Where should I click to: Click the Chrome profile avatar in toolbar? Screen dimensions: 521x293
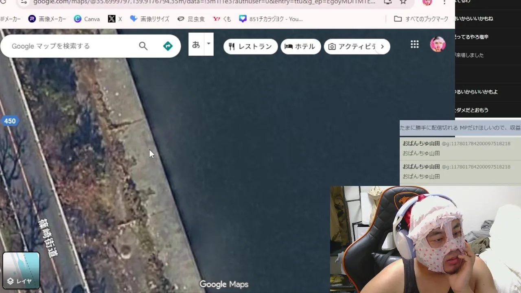(427, 2)
